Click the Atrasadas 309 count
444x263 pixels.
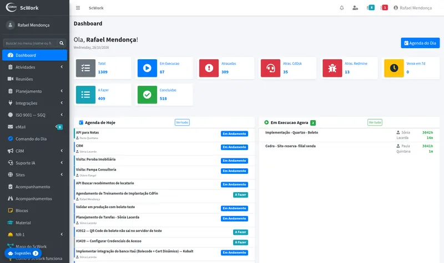click(x=225, y=72)
